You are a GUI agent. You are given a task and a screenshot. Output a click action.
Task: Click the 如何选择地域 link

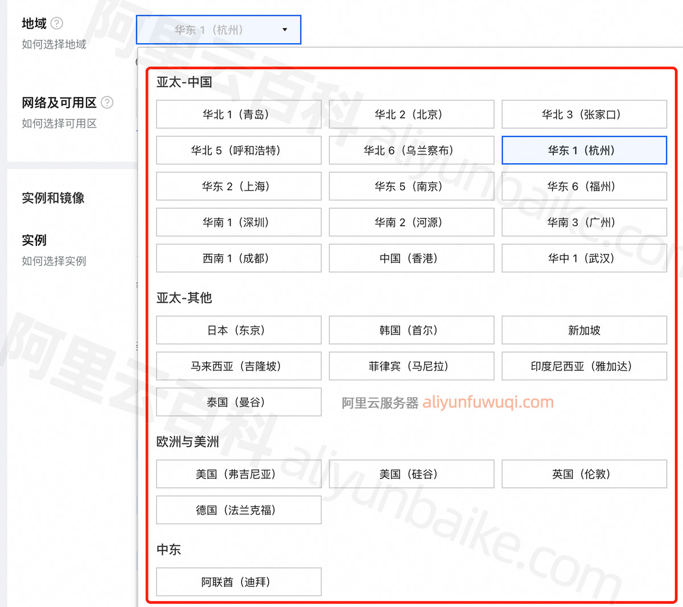click(54, 44)
